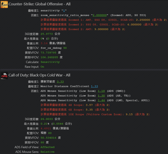This screenshot has width=168, height=154.
Task: Click the 360 distance value 25.9773
Action: 47,34
